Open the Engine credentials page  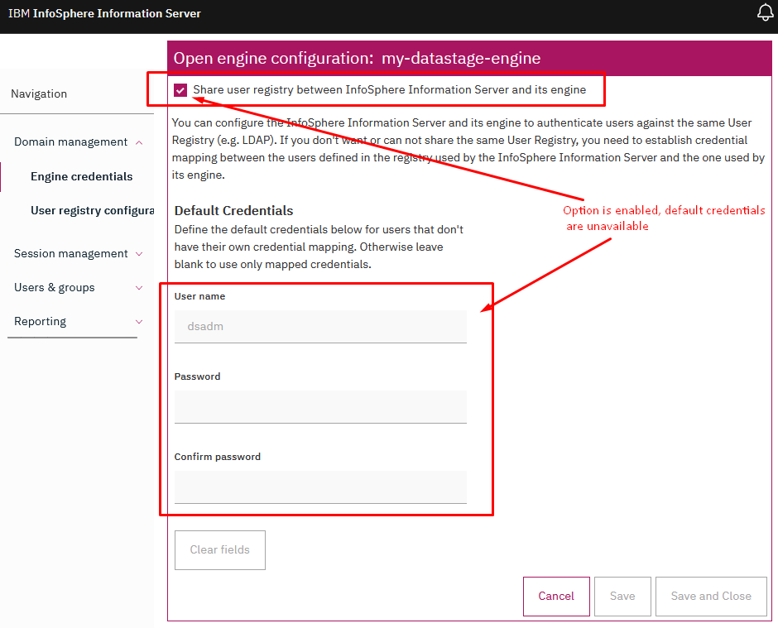(81, 176)
